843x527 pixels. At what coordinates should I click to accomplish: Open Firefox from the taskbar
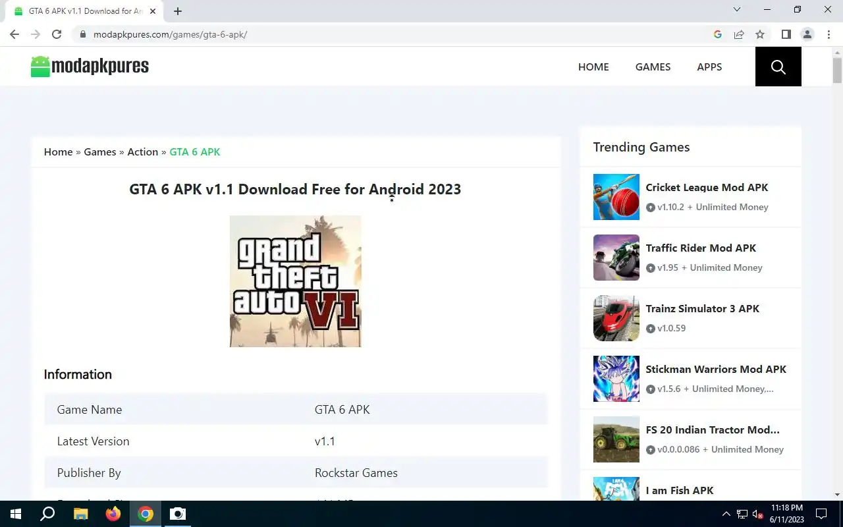point(113,514)
